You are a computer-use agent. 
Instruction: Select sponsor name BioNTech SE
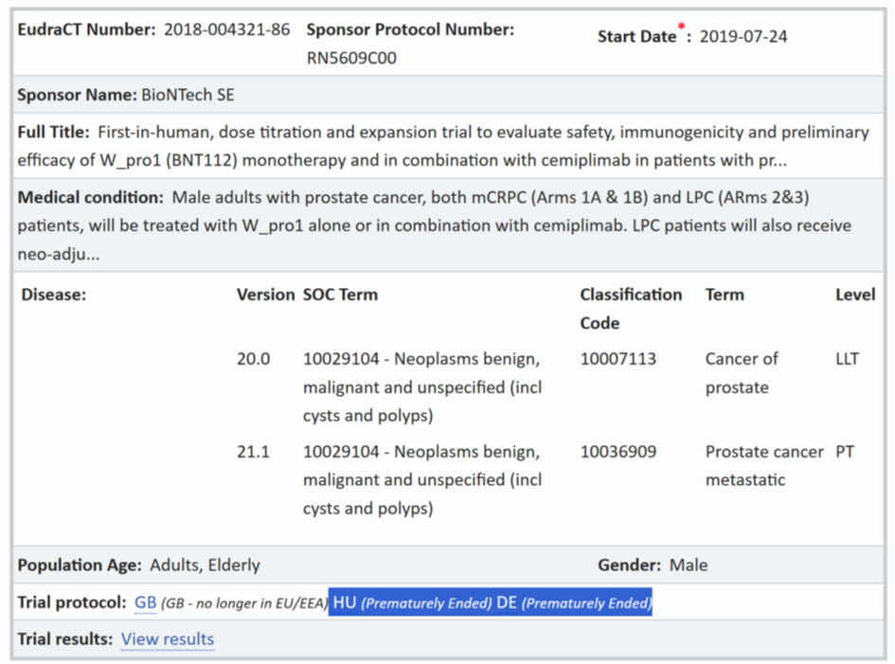click(x=188, y=95)
